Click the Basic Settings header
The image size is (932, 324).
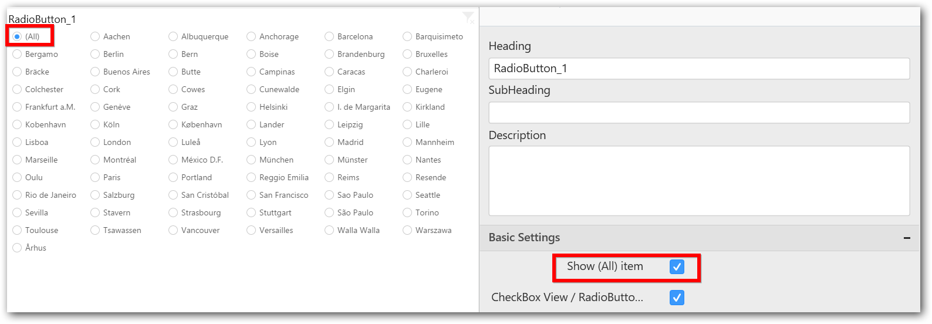[525, 238]
